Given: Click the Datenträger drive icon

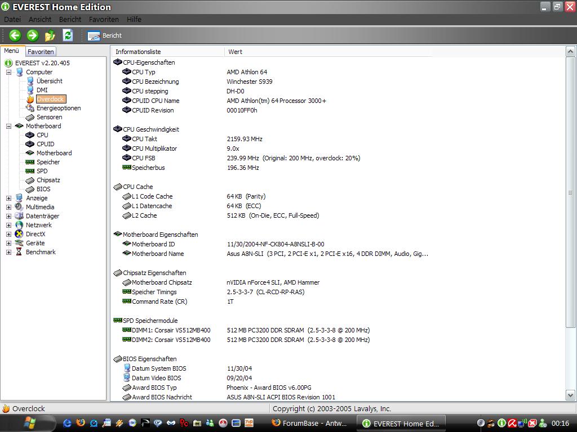Looking at the screenshot, I should [x=19, y=216].
